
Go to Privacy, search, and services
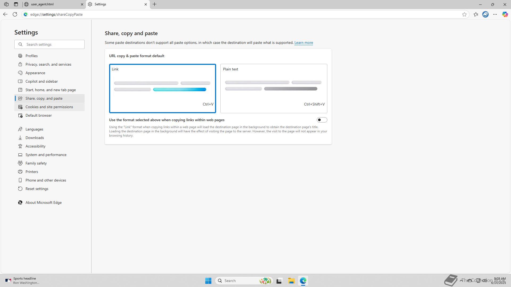[48, 64]
